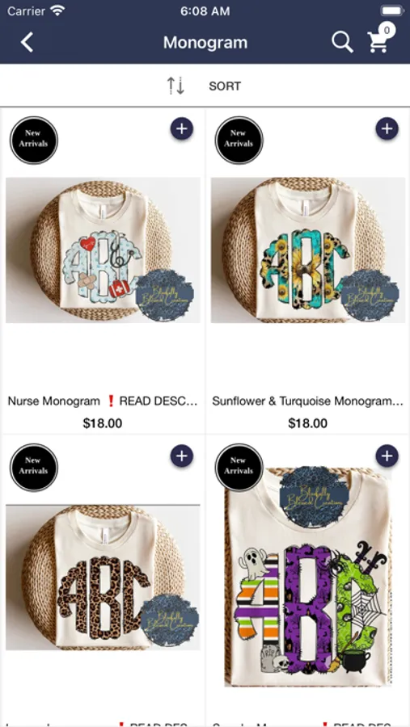Viewport: 410px width, 727px height.
Task: Tap New Arrivals badge on Halloween monogram
Action: coord(239,468)
